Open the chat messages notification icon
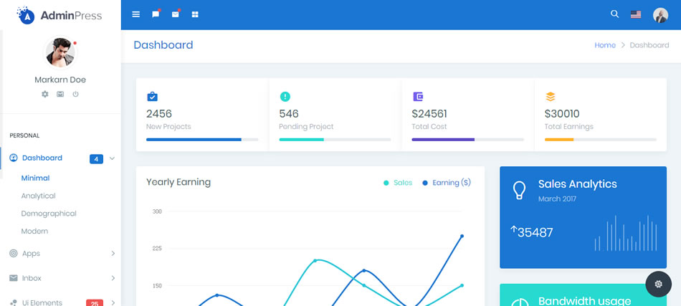The image size is (681, 306). pyautogui.click(x=156, y=14)
